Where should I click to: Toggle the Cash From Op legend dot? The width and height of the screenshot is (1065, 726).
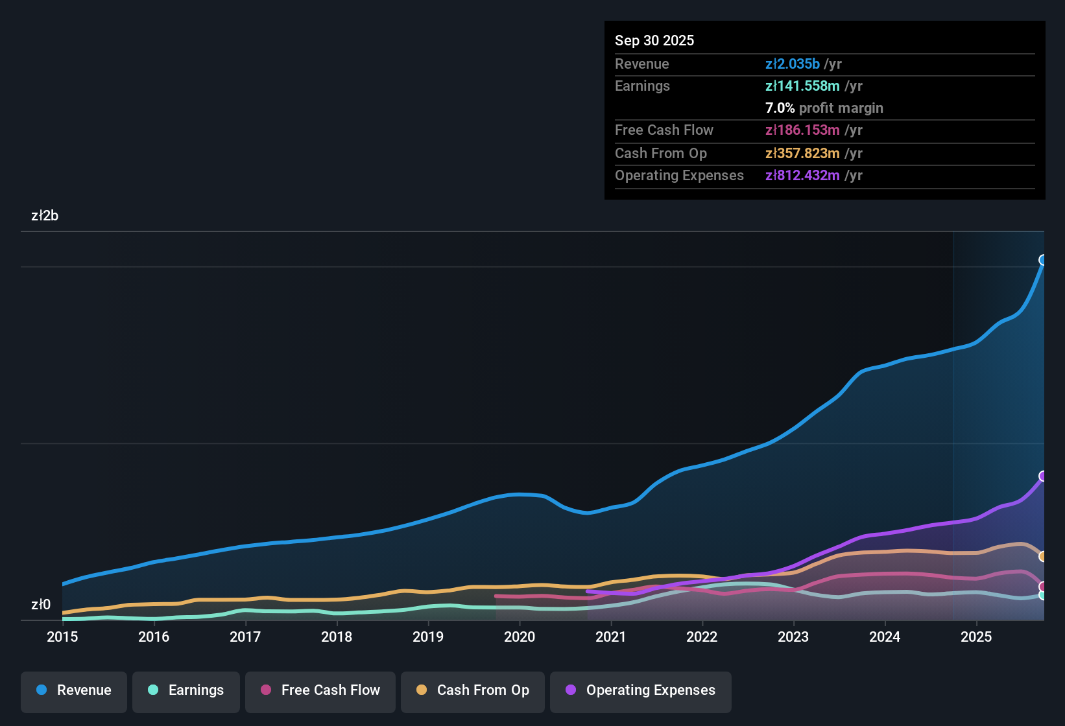422,690
